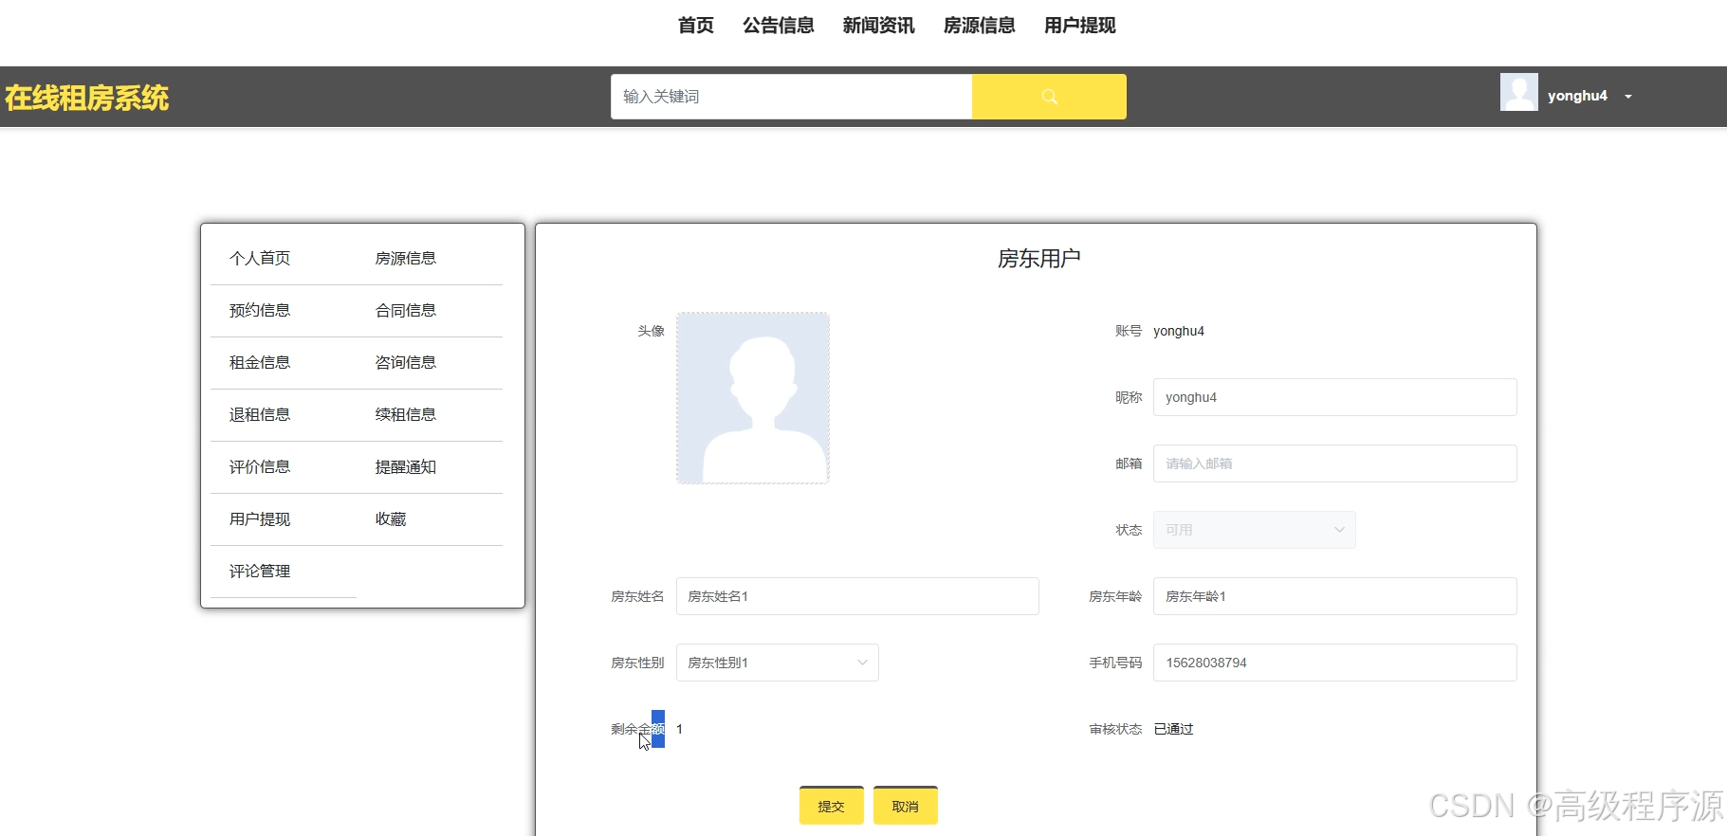Open the yonghu4 user avatar in header
This screenshot has height=836, width=1727.
(x=1518, y=93)
